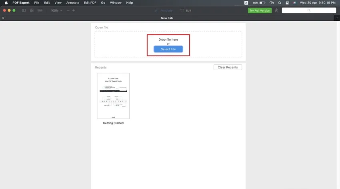Click the Select File button
The width and height of the screenshot is (340, 189).
pos(168,49)
